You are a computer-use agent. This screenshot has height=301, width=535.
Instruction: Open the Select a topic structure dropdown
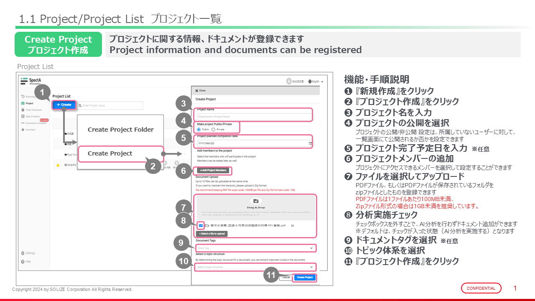(x=311, y=267)
